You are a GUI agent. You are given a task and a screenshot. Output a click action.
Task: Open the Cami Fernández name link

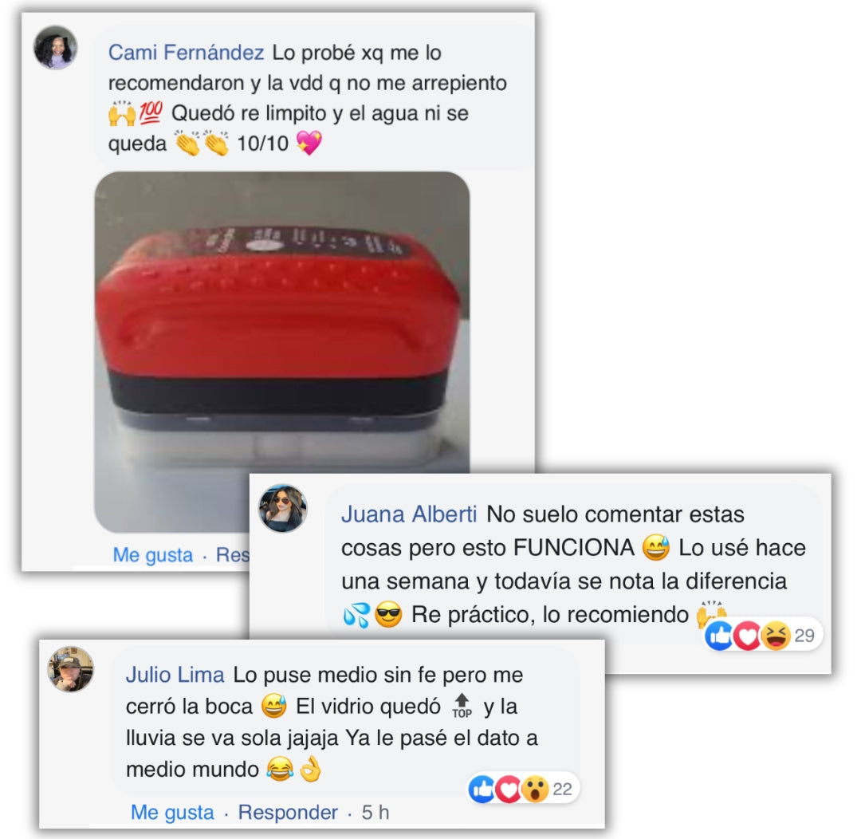(x=186, y=52)
